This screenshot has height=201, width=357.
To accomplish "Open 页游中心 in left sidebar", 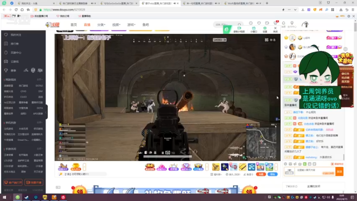I will click(x=16, y=53).
